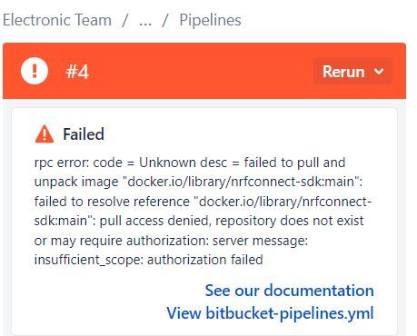
Task: Click the slash after Electronic Team
Action: (125, 21)
